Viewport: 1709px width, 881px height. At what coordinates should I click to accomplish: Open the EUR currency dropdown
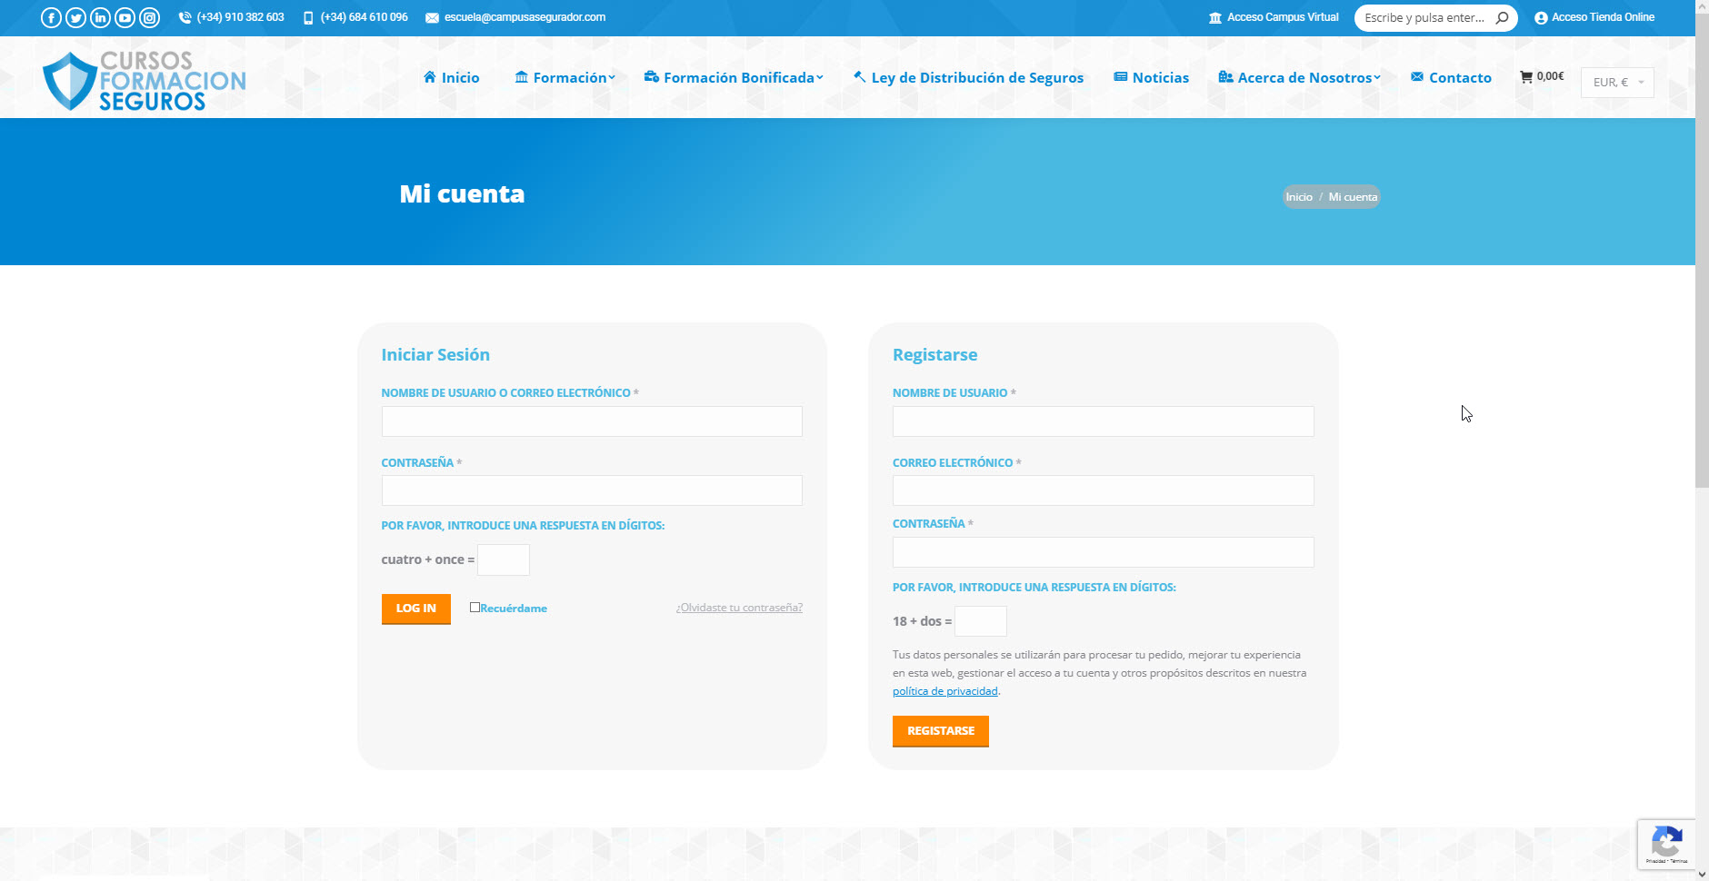(x=1617, y=83)
